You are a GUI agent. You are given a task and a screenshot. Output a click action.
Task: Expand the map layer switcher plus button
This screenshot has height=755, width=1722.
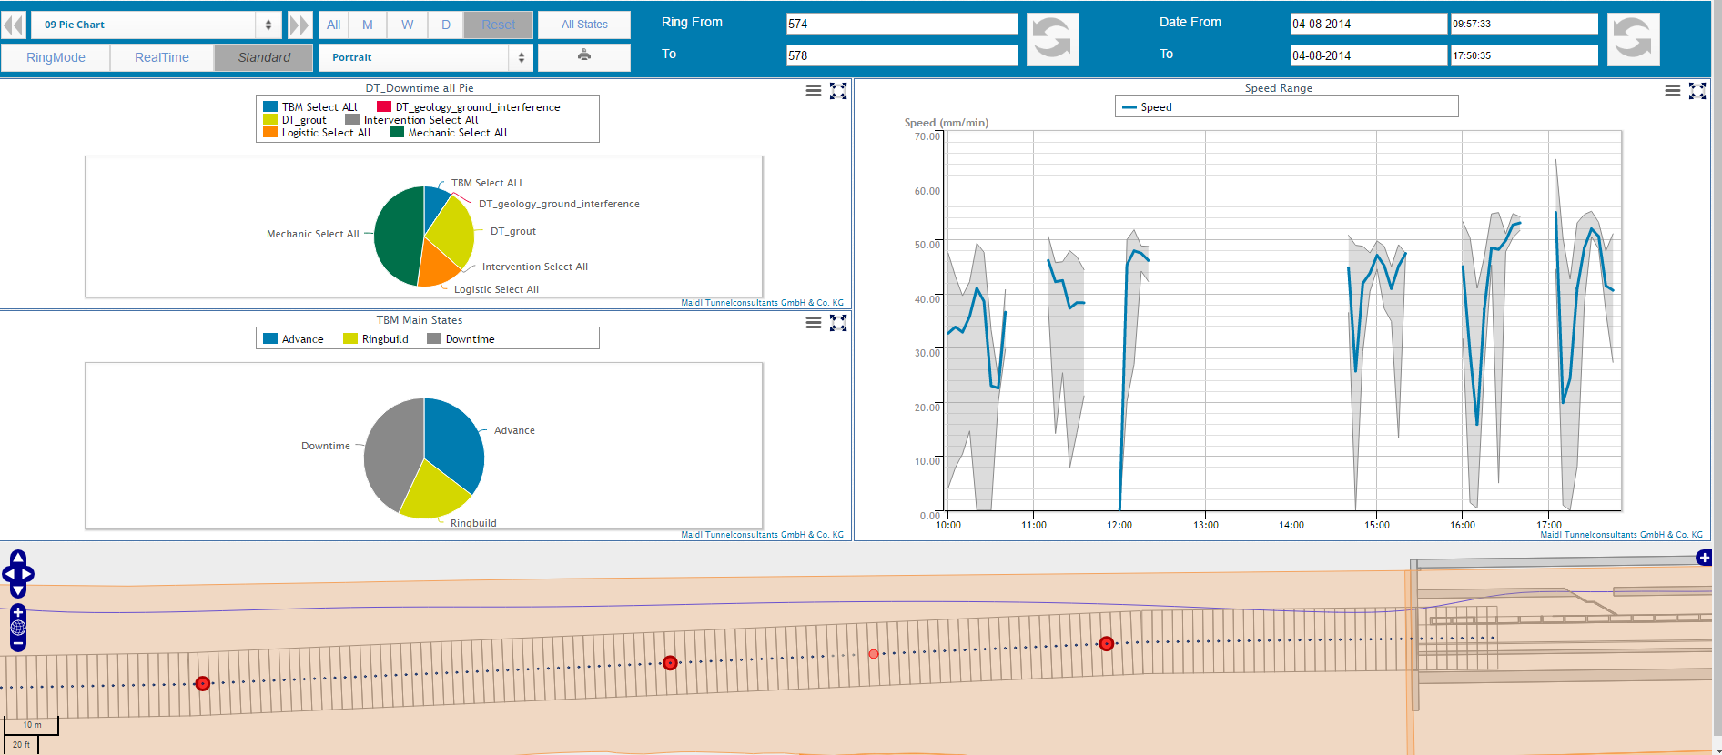1704,558
